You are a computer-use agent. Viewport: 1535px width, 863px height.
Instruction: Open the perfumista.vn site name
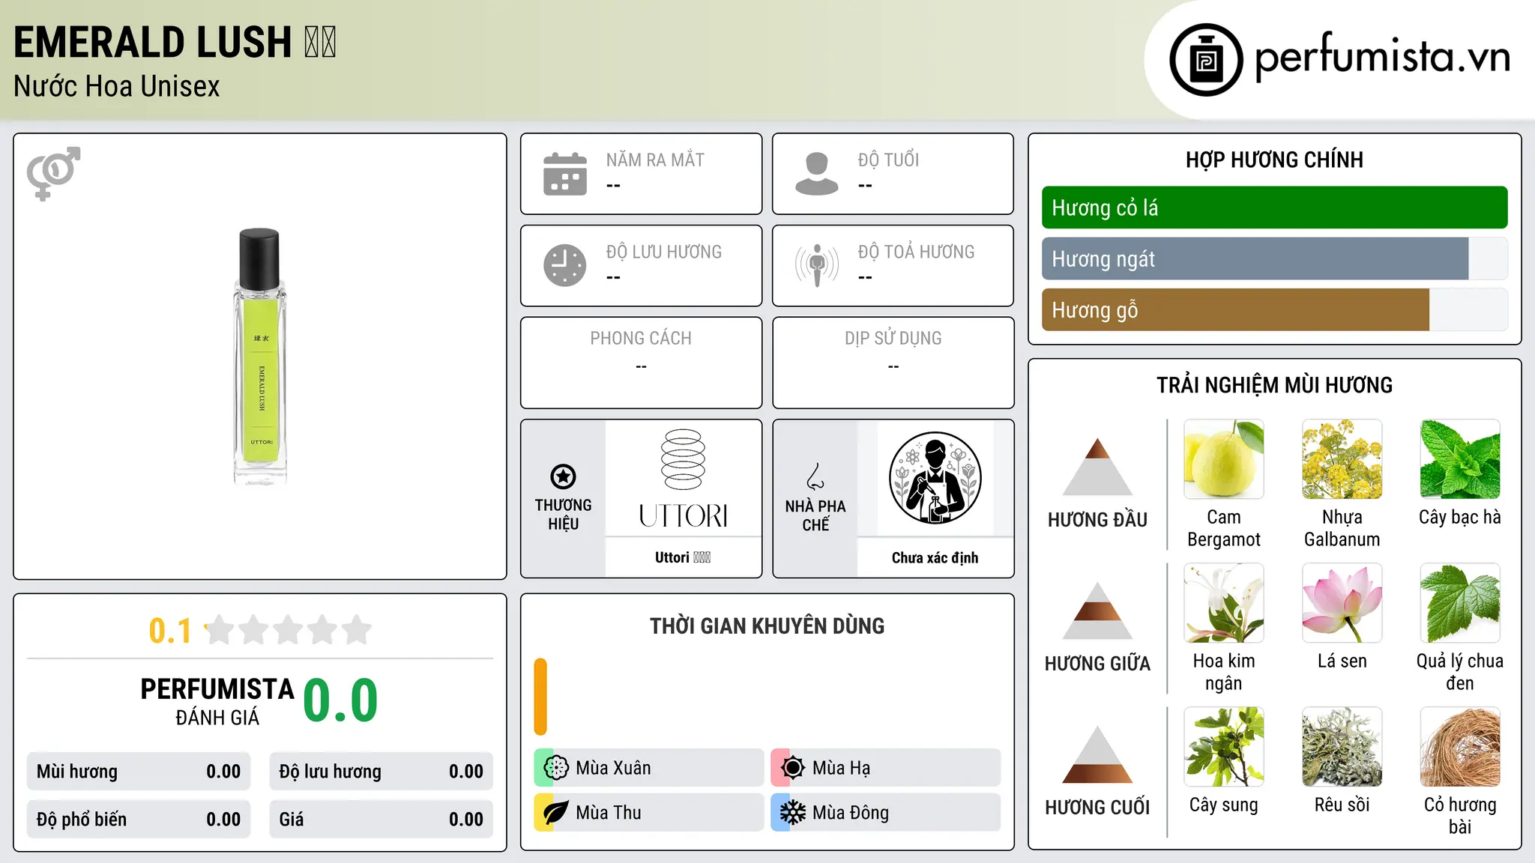[x=1382, y=57]
